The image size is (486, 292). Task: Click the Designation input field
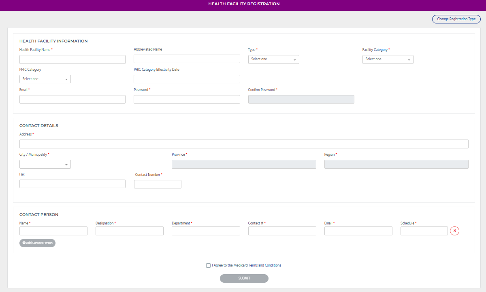(x=130, y=231)
